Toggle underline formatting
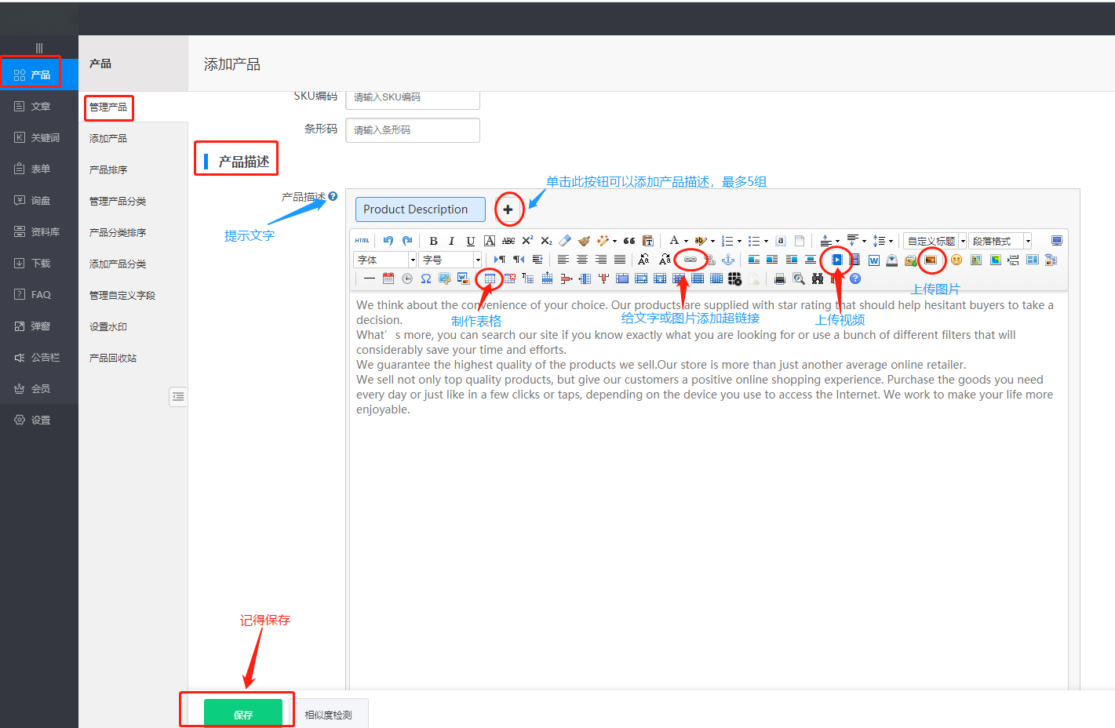Image resolution: width=1115 pixels, height=728 pixels. 470,241
